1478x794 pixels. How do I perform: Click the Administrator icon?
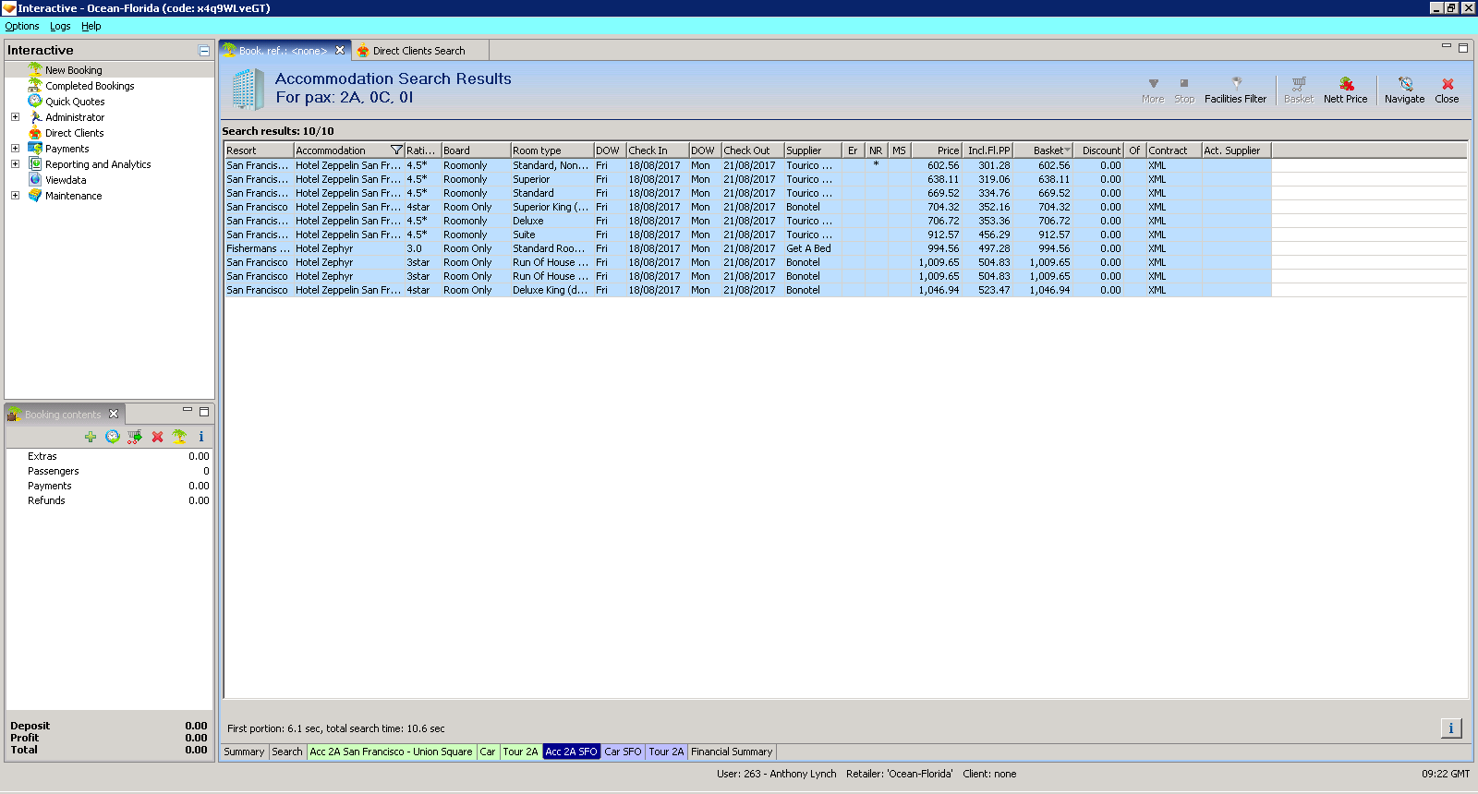(35, 117)
